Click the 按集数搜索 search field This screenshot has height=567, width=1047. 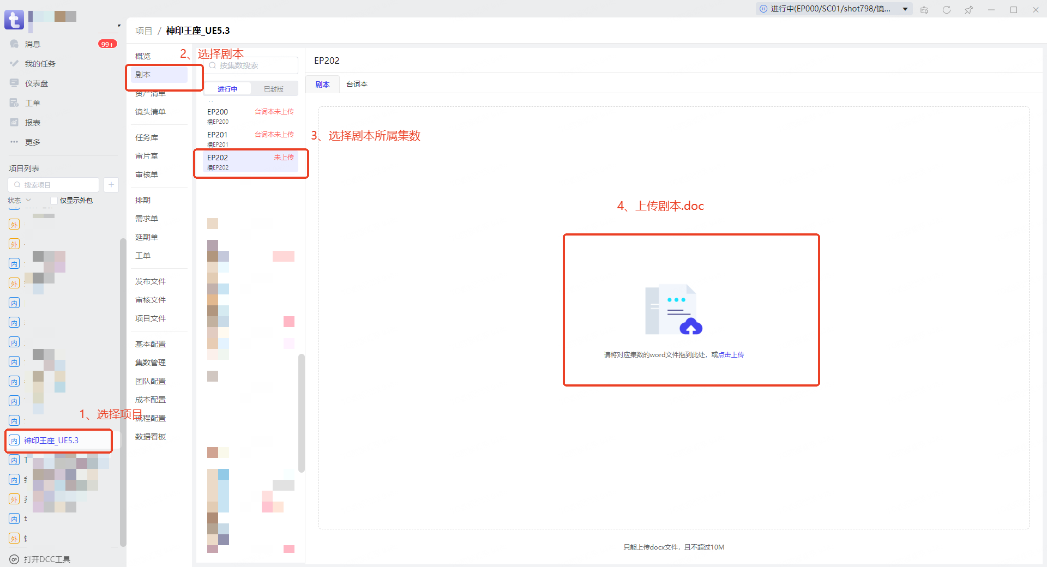coord(251,65)
